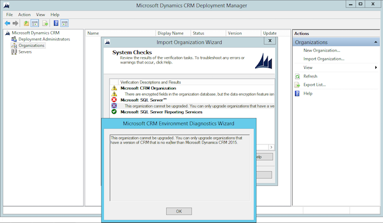
Task: Click Verification Descriptions and Results header
Action: 196,82
